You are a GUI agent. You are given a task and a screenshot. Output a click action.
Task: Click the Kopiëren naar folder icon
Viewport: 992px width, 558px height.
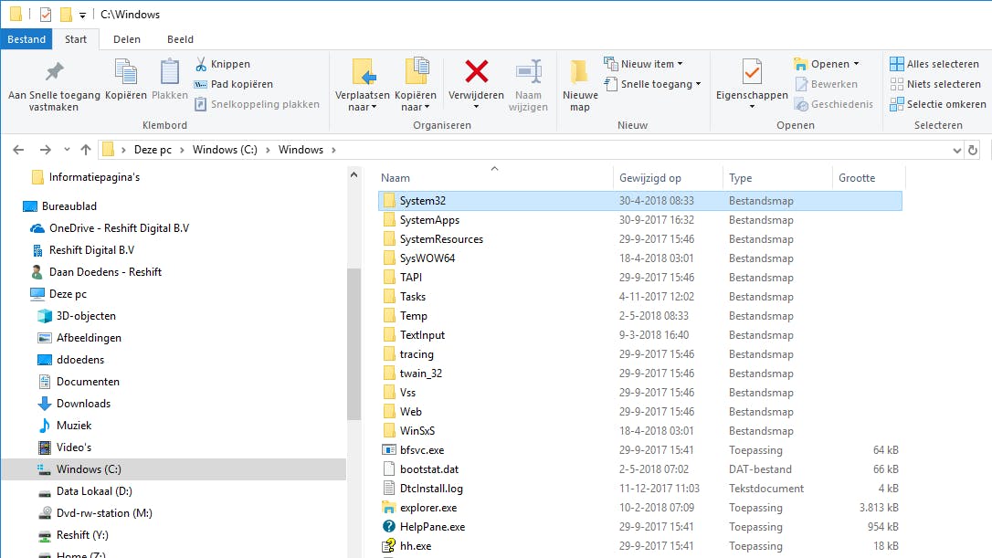click(x=417, y=71)
